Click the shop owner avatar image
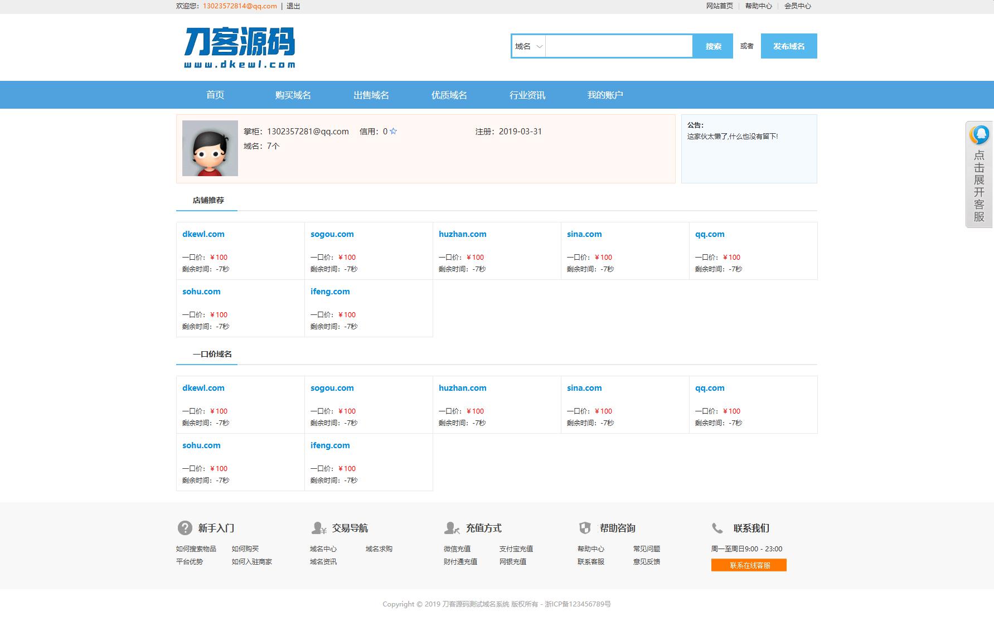 pos(210,148)
